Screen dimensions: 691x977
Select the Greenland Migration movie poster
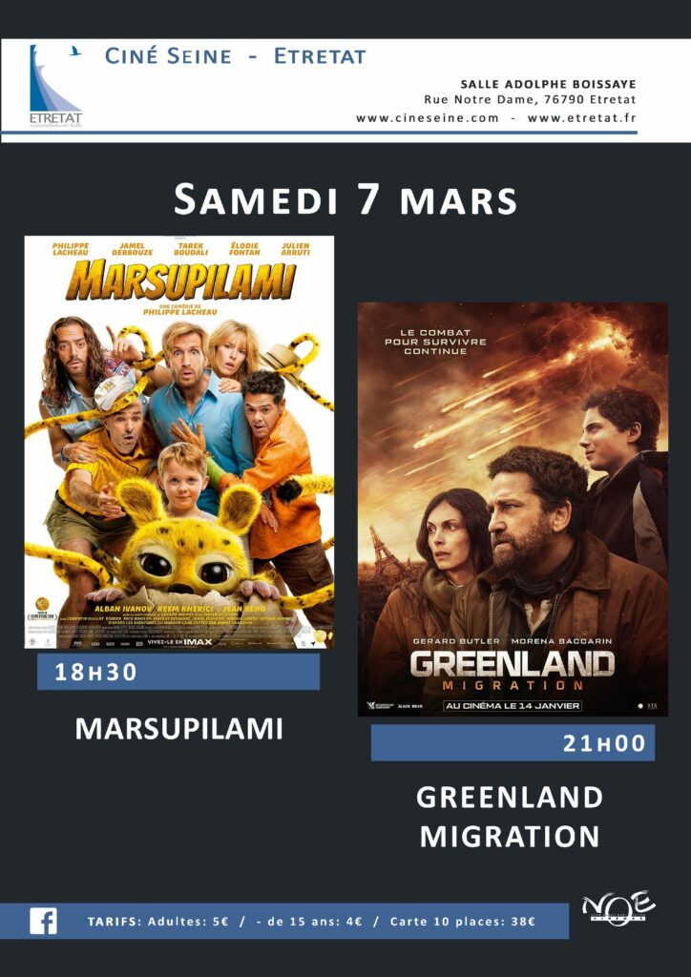coord(513,509)
